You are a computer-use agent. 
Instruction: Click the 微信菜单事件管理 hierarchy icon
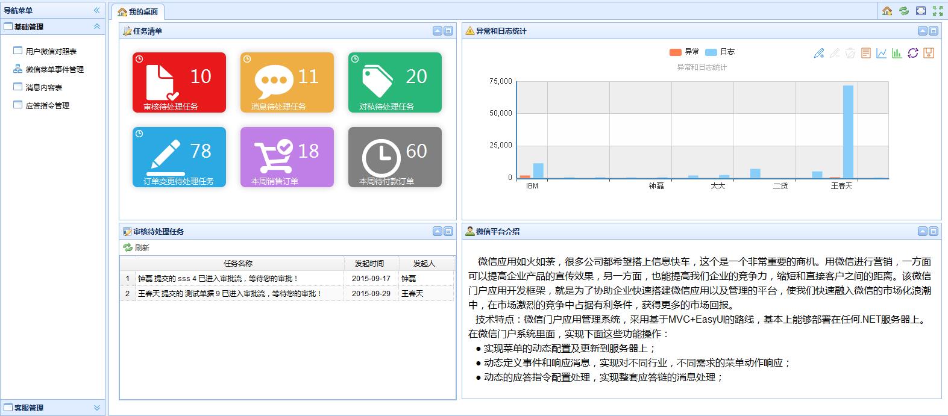18,69
